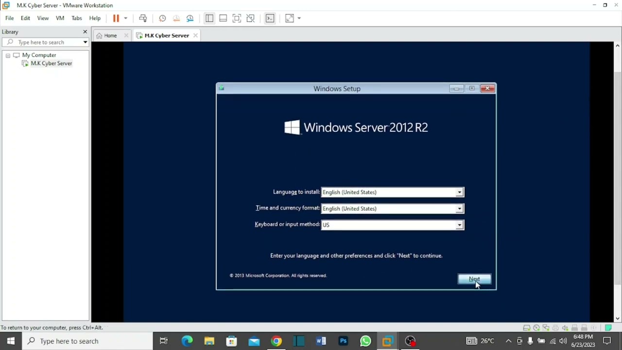
Task: Toggle the library sidebar view icon
Action: click(209, 18)
